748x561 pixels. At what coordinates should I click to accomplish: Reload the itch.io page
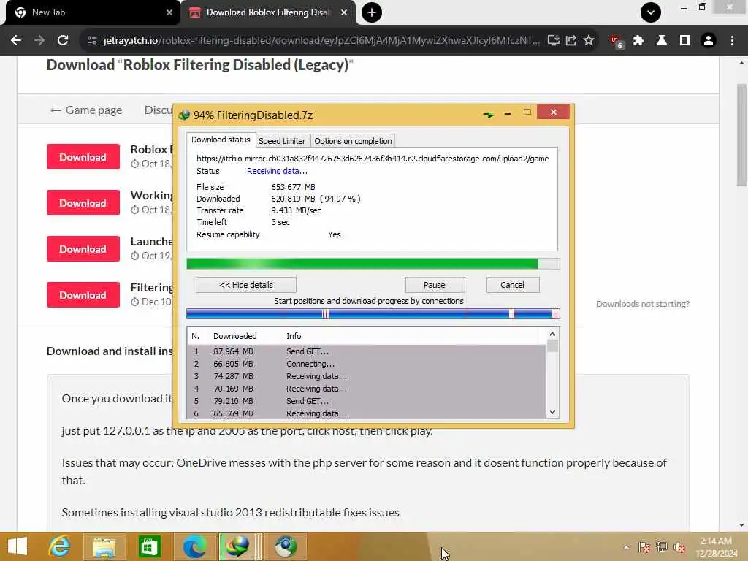pyautogui.click(x=63, y=41)
